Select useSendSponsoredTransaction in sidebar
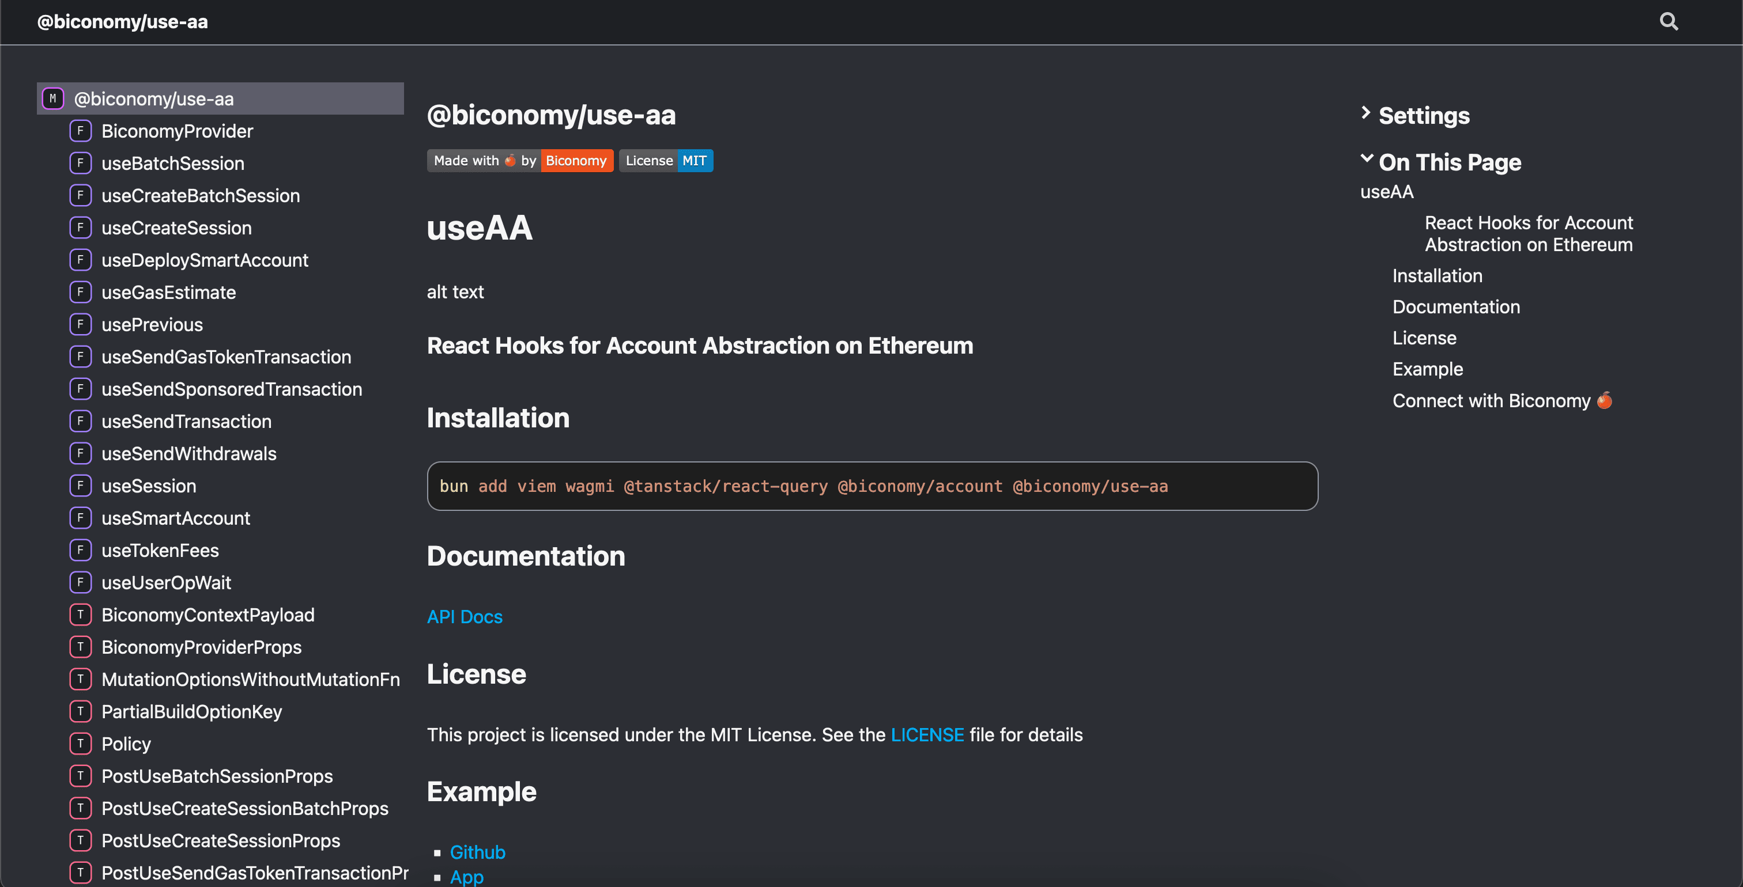This screenshot has width=1743, height=887. [231, 389]
